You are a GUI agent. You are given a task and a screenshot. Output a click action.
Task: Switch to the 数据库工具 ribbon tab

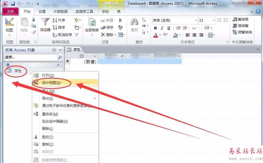pyautogui.click(x=84, y=11)
